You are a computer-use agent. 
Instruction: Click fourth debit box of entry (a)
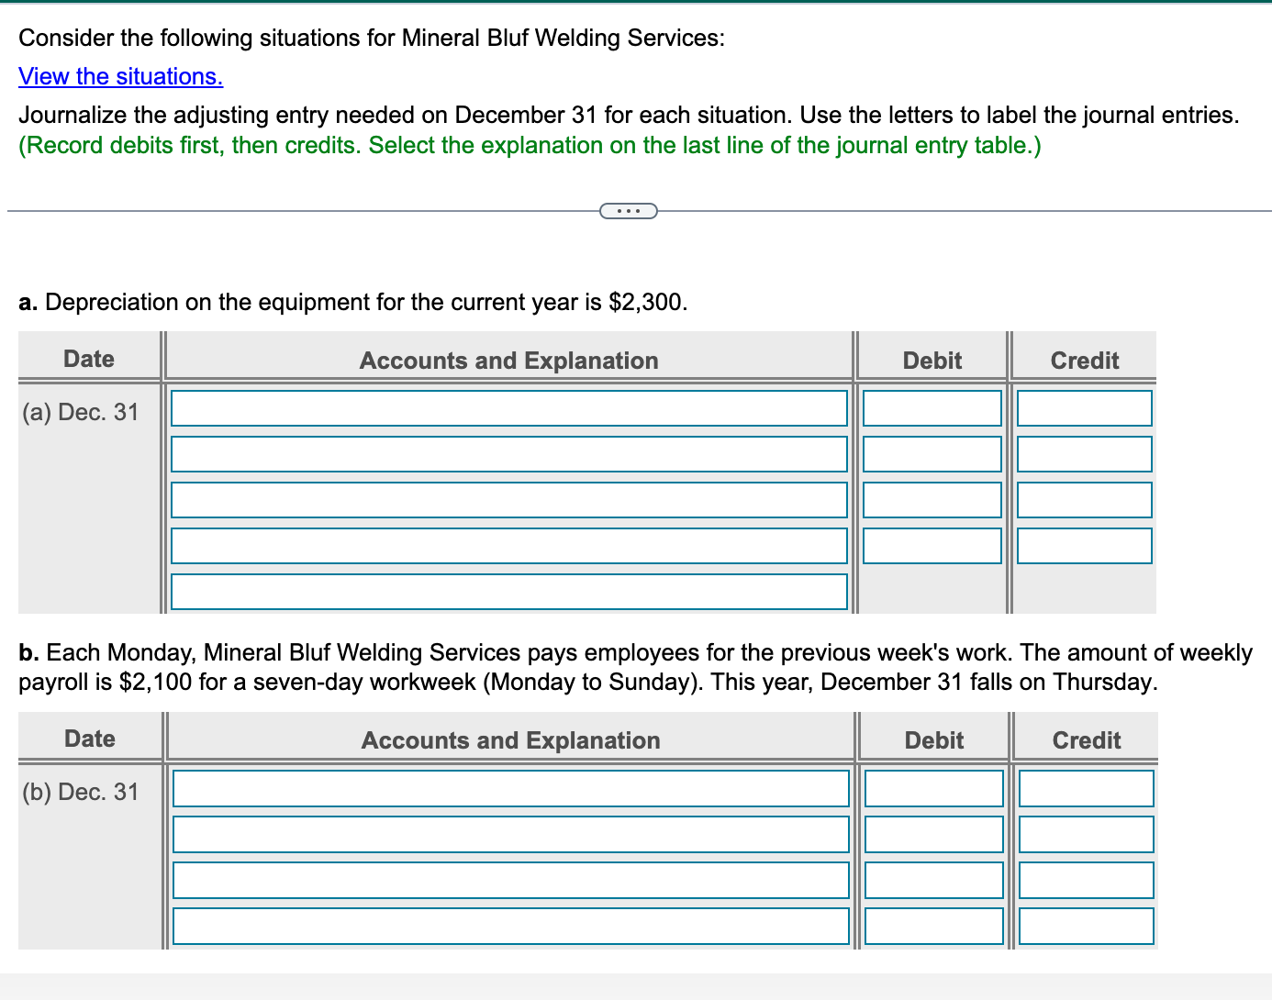[932, 546]
